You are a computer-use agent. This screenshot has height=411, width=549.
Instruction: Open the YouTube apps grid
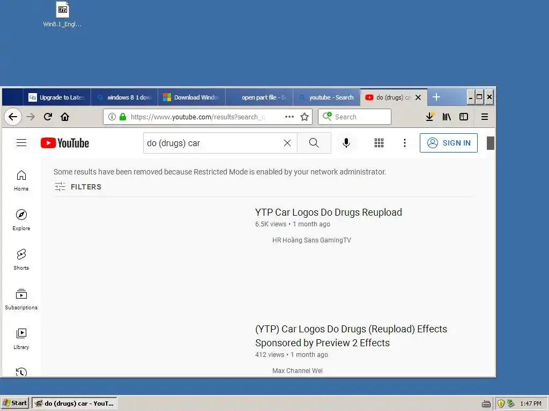pyautogui.click(x=379, y=143)
